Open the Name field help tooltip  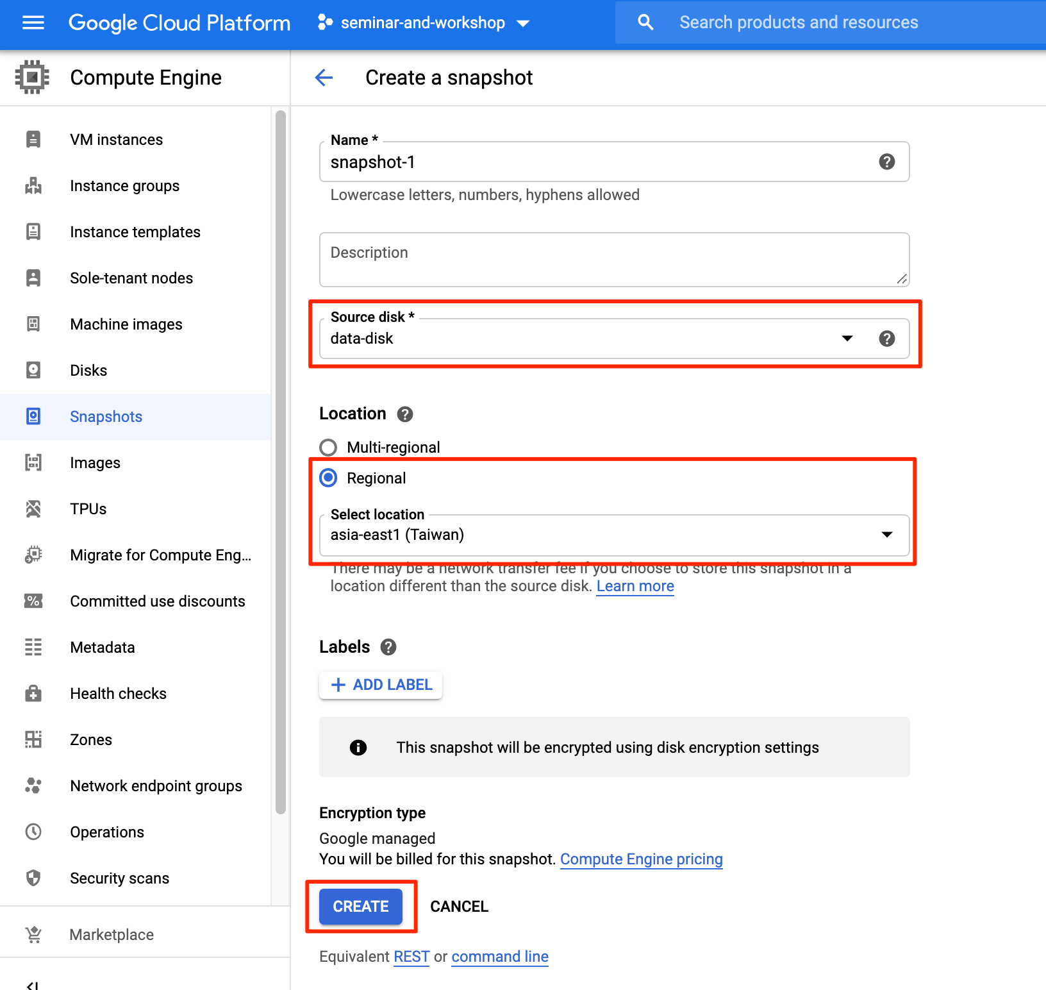pyautogui.click(x=886, y=162)
